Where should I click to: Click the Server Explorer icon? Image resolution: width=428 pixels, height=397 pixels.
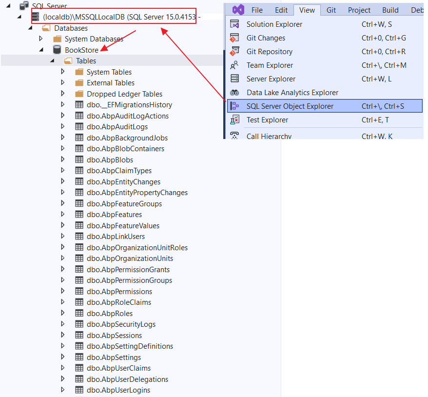(234, 79)
